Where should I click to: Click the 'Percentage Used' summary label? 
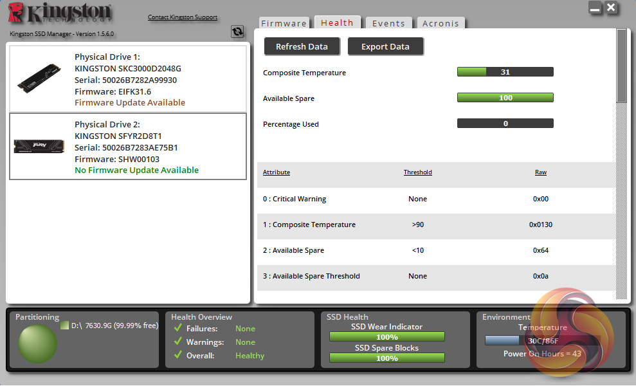(291, 124)
